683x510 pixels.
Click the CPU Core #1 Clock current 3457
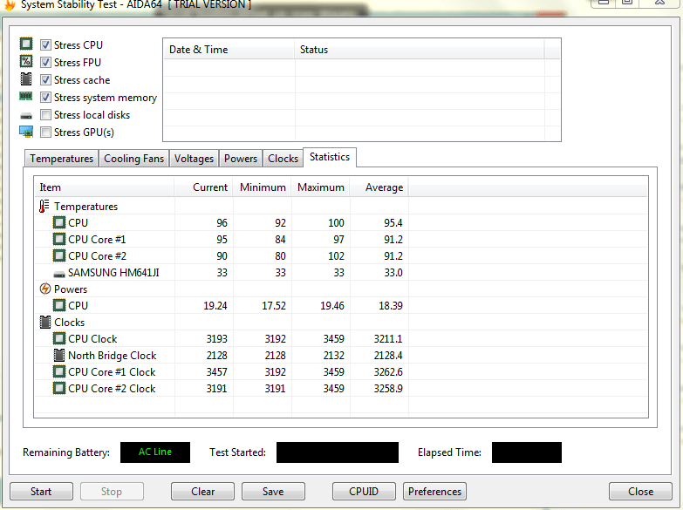(x=216, y=372)
